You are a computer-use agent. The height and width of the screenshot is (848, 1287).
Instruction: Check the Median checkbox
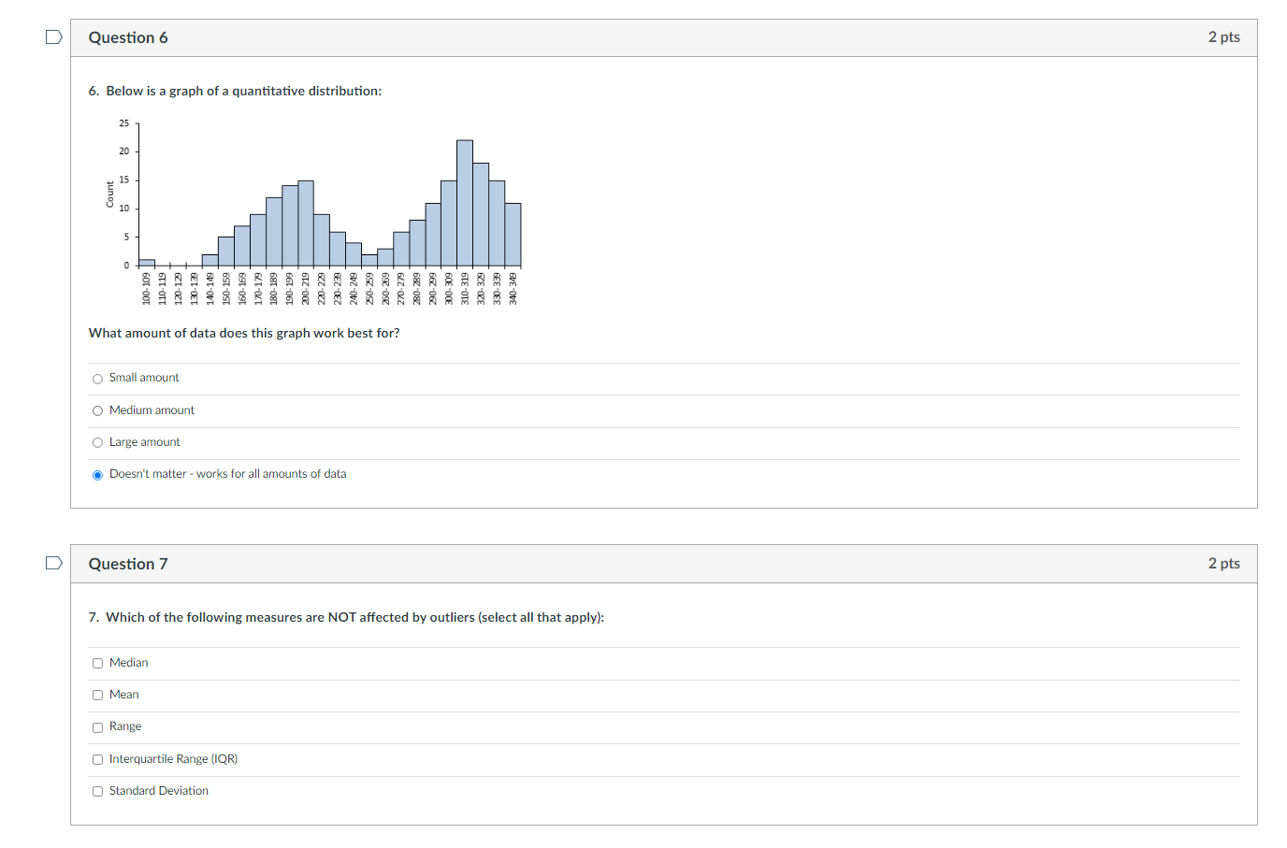tap(97, 664)
